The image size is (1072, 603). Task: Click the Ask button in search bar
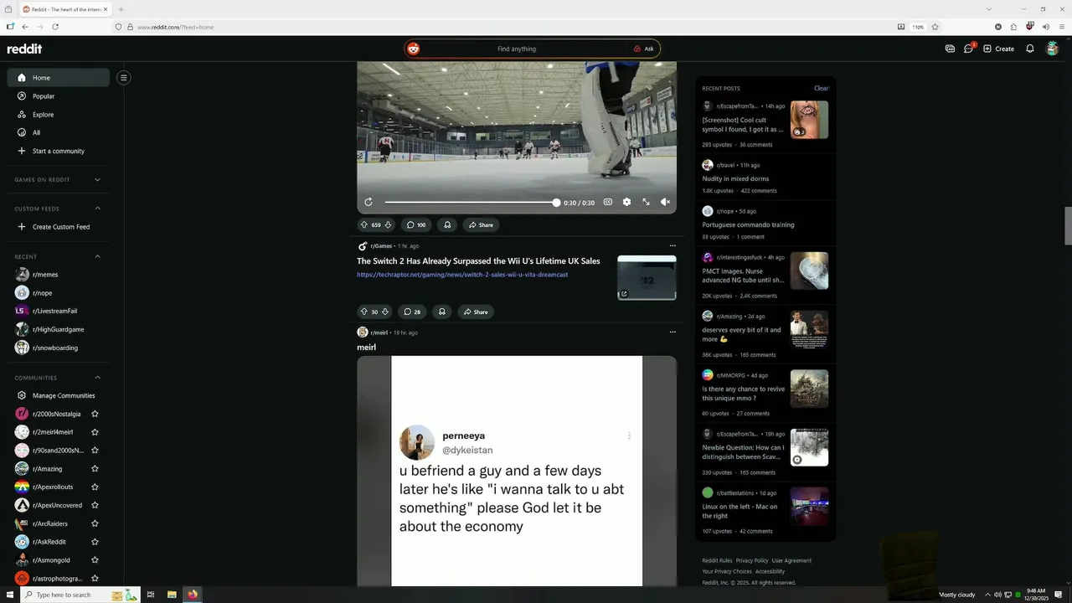pyautogui.click(x=643, y=49)
